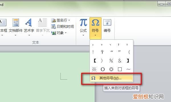Insert the question mark symbol

click(102, 52)
